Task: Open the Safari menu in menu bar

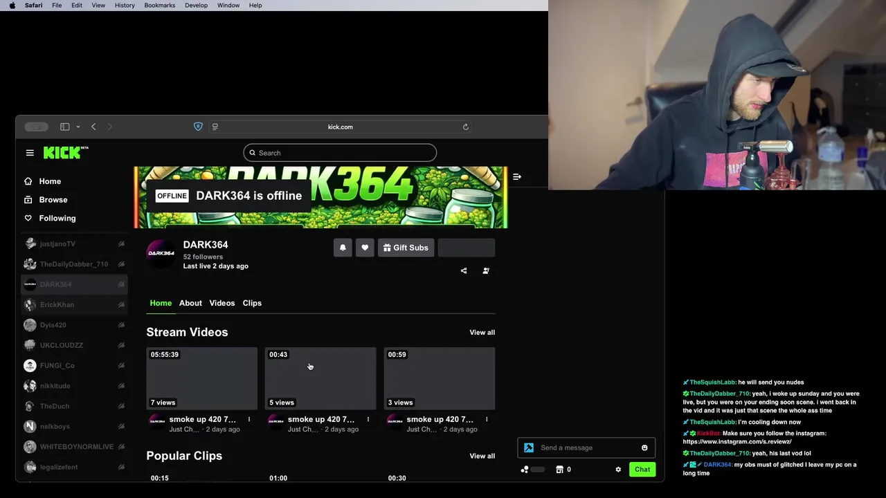Action: (x=33, y=6)
